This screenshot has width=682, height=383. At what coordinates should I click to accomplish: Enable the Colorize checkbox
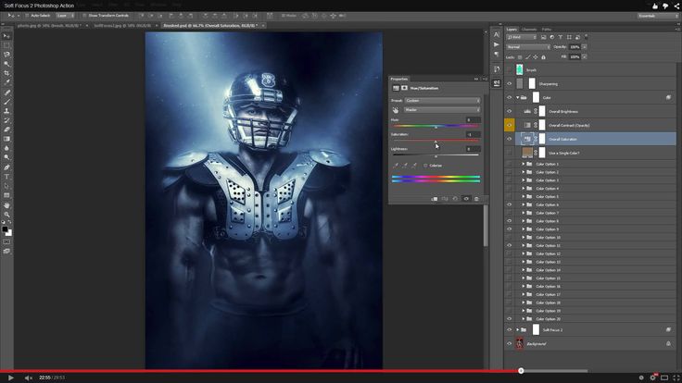[x=425, y=166]
